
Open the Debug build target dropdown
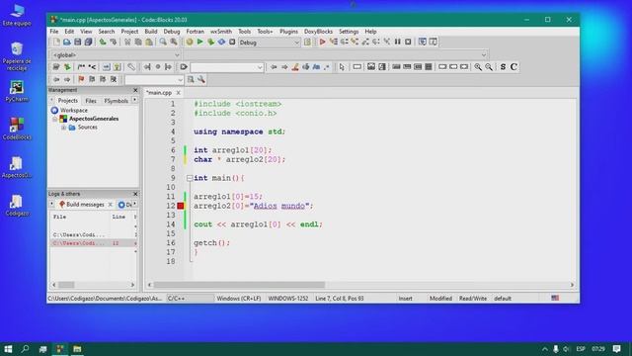[x=270, y=43]
